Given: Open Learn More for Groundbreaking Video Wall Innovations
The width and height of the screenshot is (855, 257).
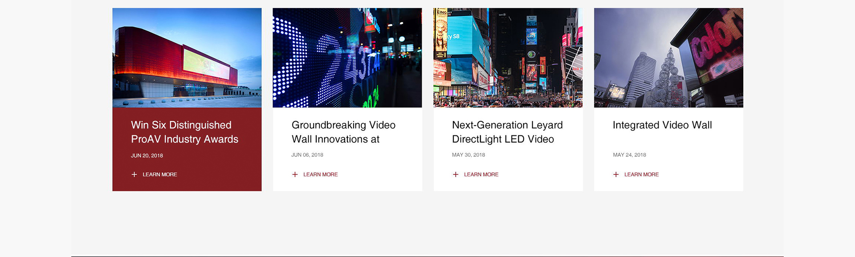Looking at the screenshot, I should tap(320, 175).
